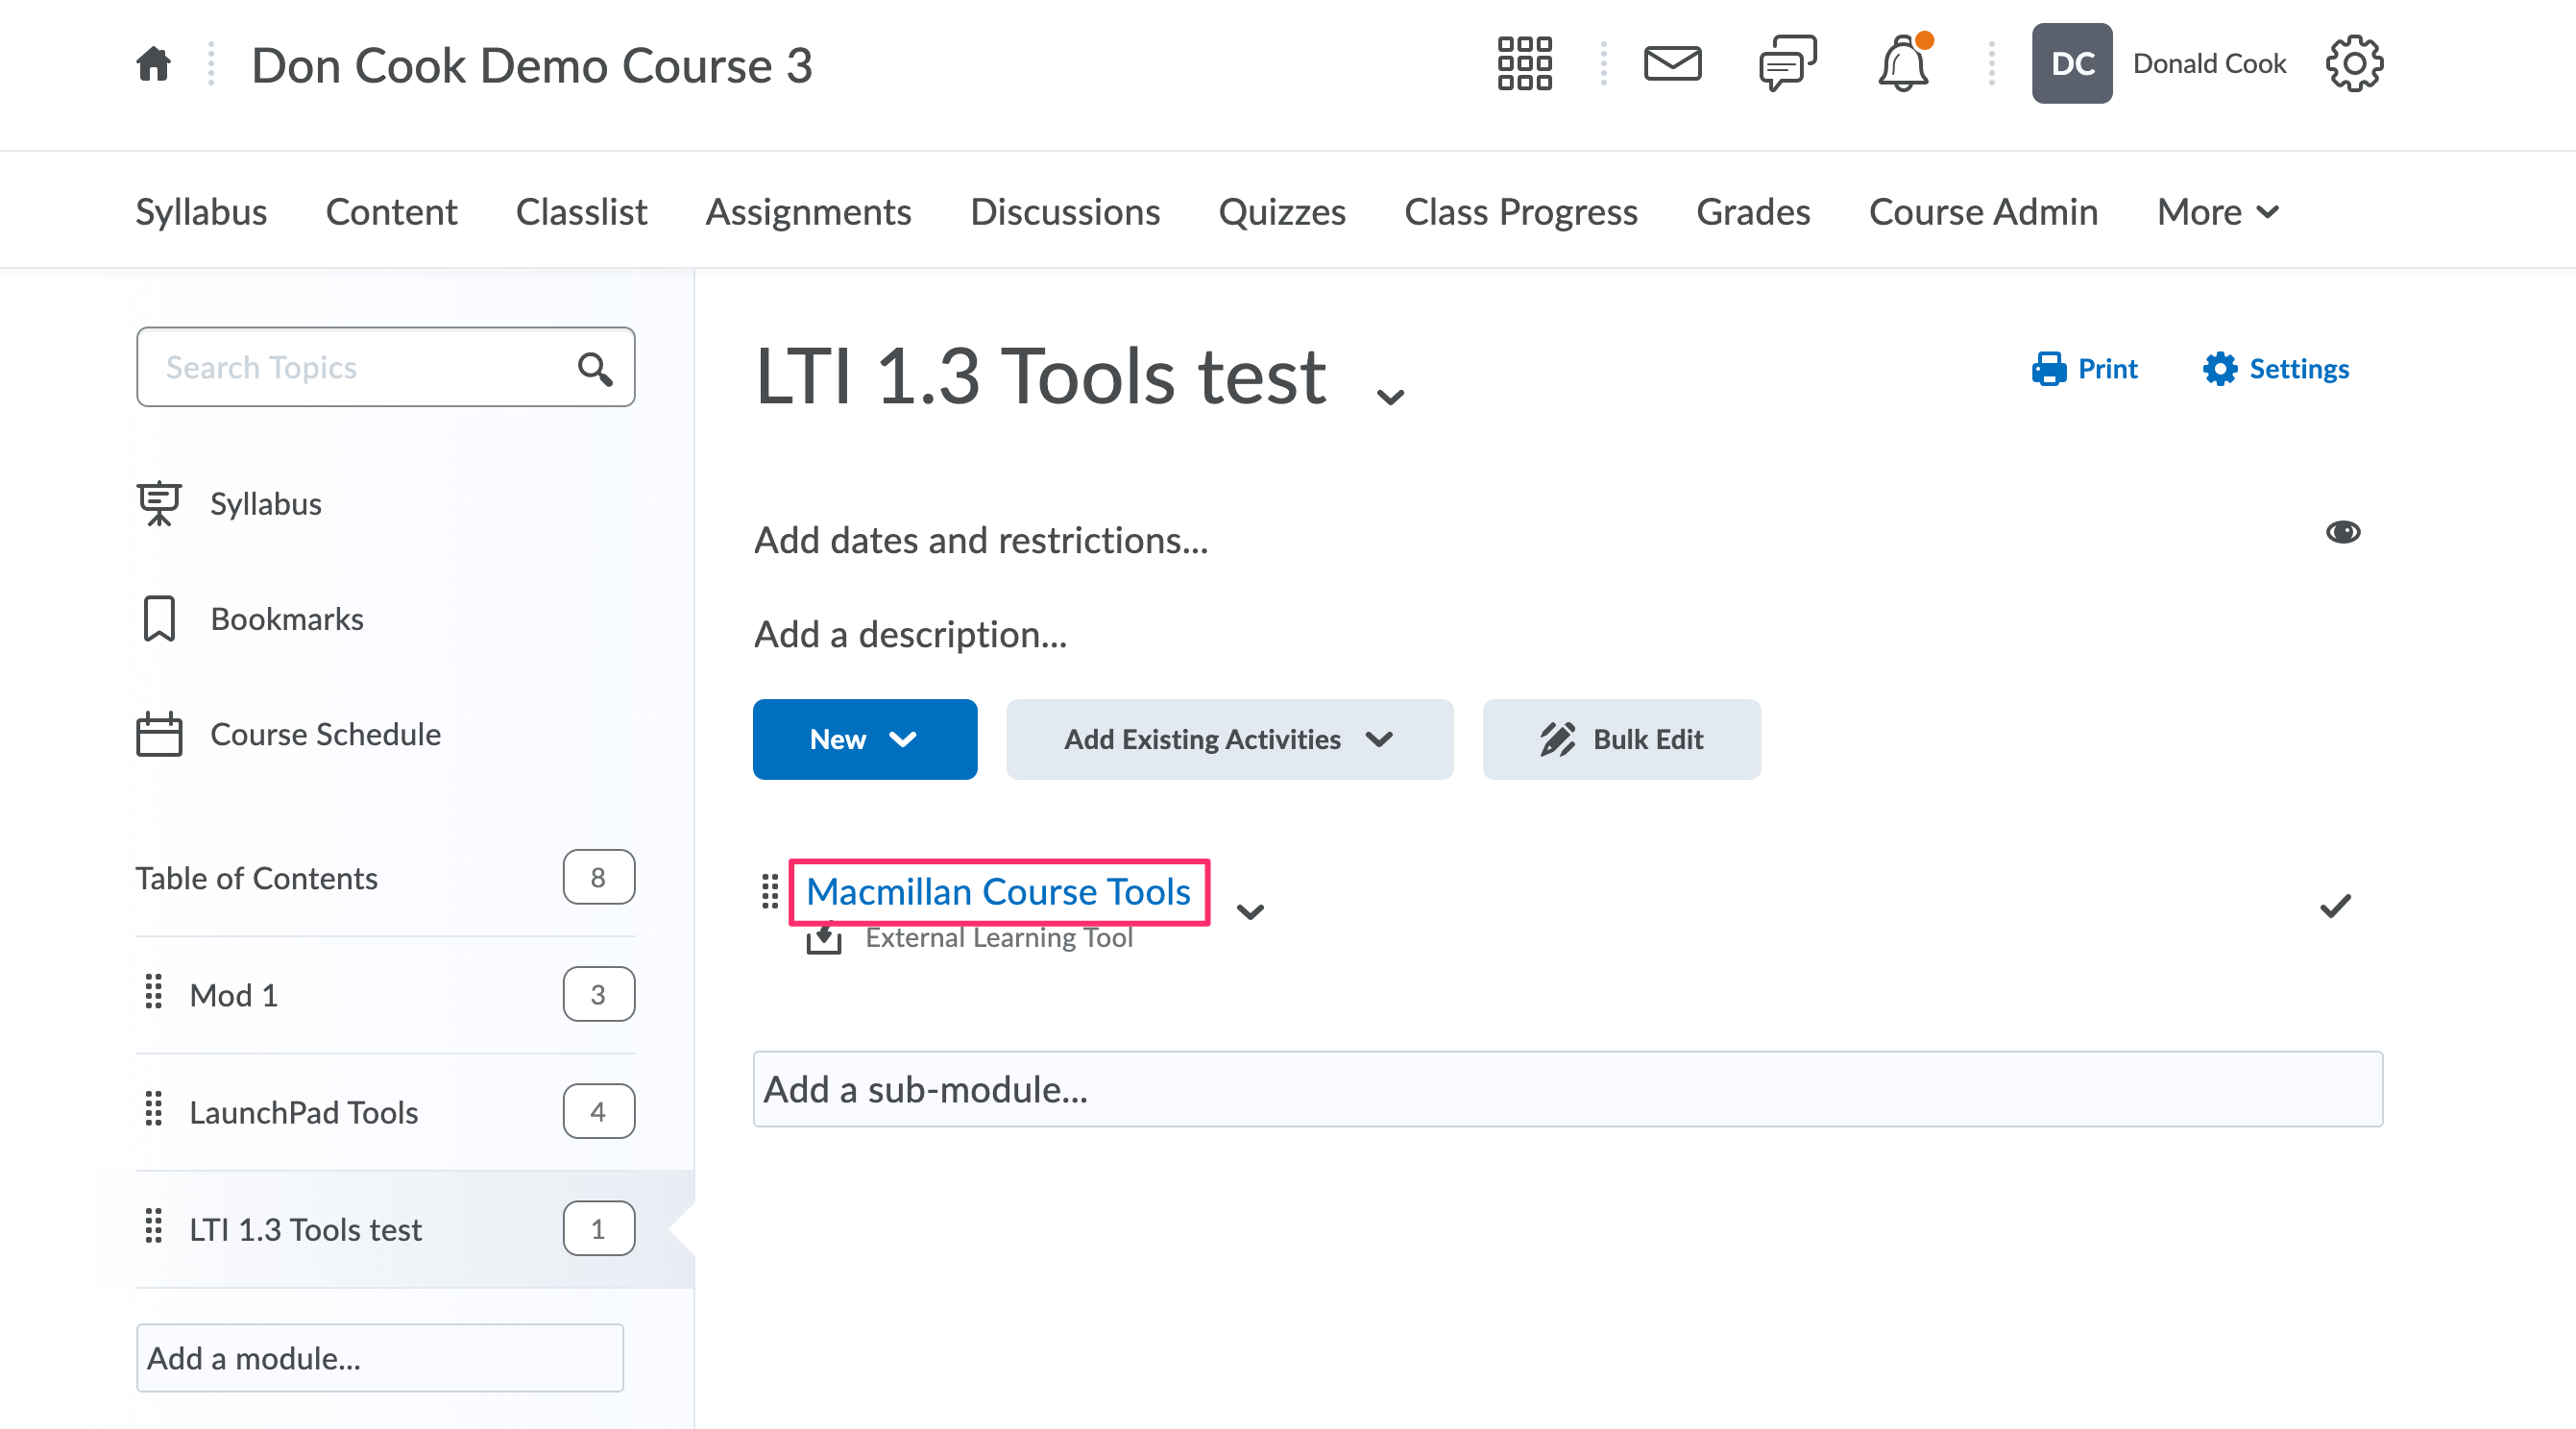Select the Bookmarks icon
Viewport: 2576px width, 1429px height.
click(160, 618)
